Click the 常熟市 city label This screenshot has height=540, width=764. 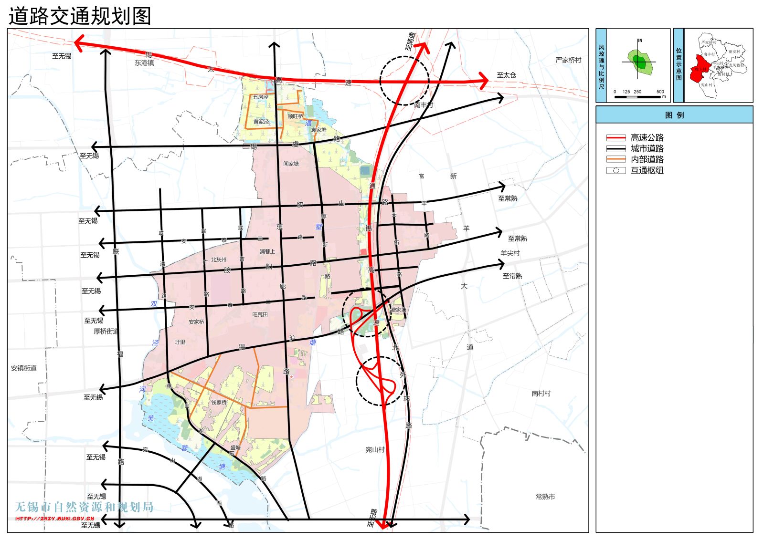click(545, 497)
